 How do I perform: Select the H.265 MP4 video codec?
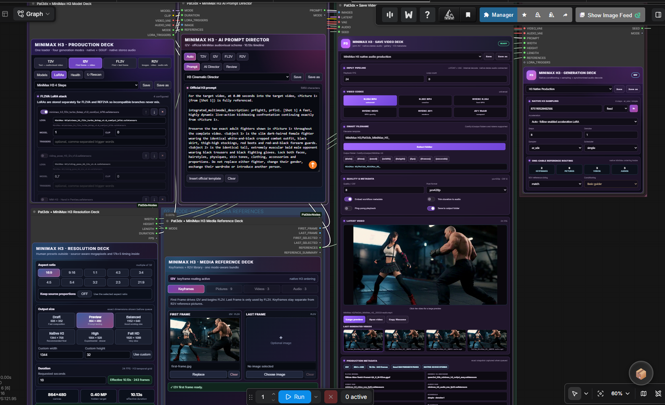pos(425,100)
